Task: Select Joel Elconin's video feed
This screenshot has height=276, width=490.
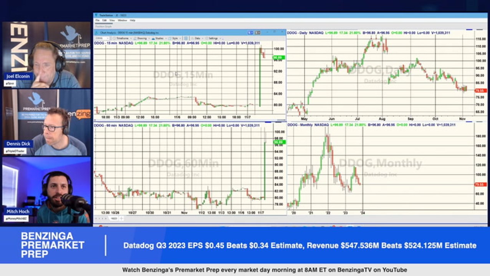Action: 47,55
